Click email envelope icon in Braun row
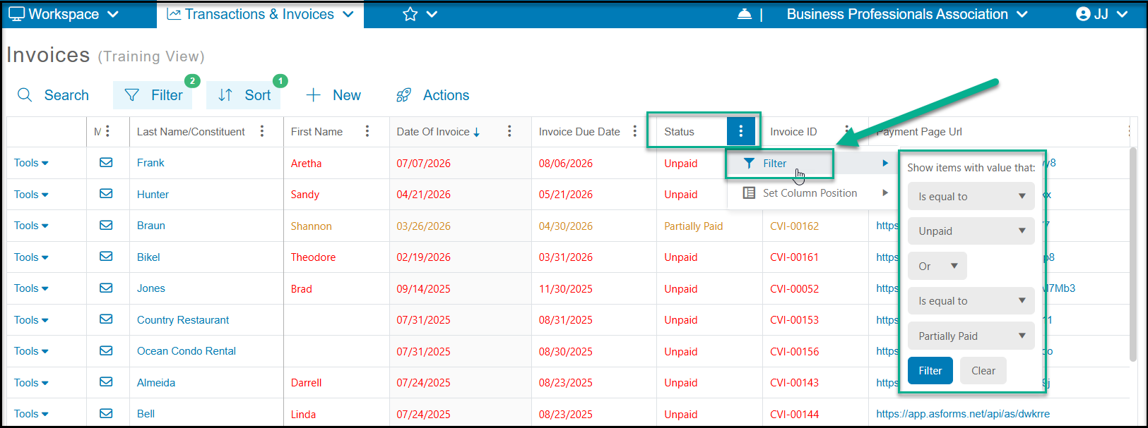1148x428 pixels. coord(106,225)
